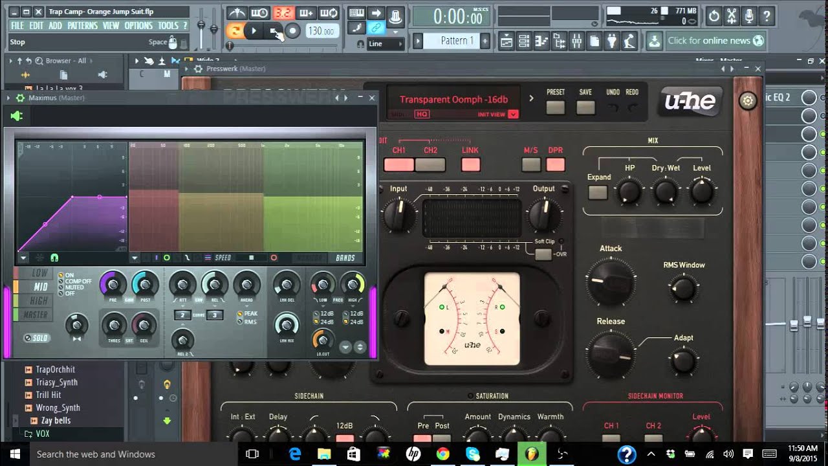Click the Record button in transport
Image resolution: width=828 pixels, height=466 pixels.
[x=293, y=31]
